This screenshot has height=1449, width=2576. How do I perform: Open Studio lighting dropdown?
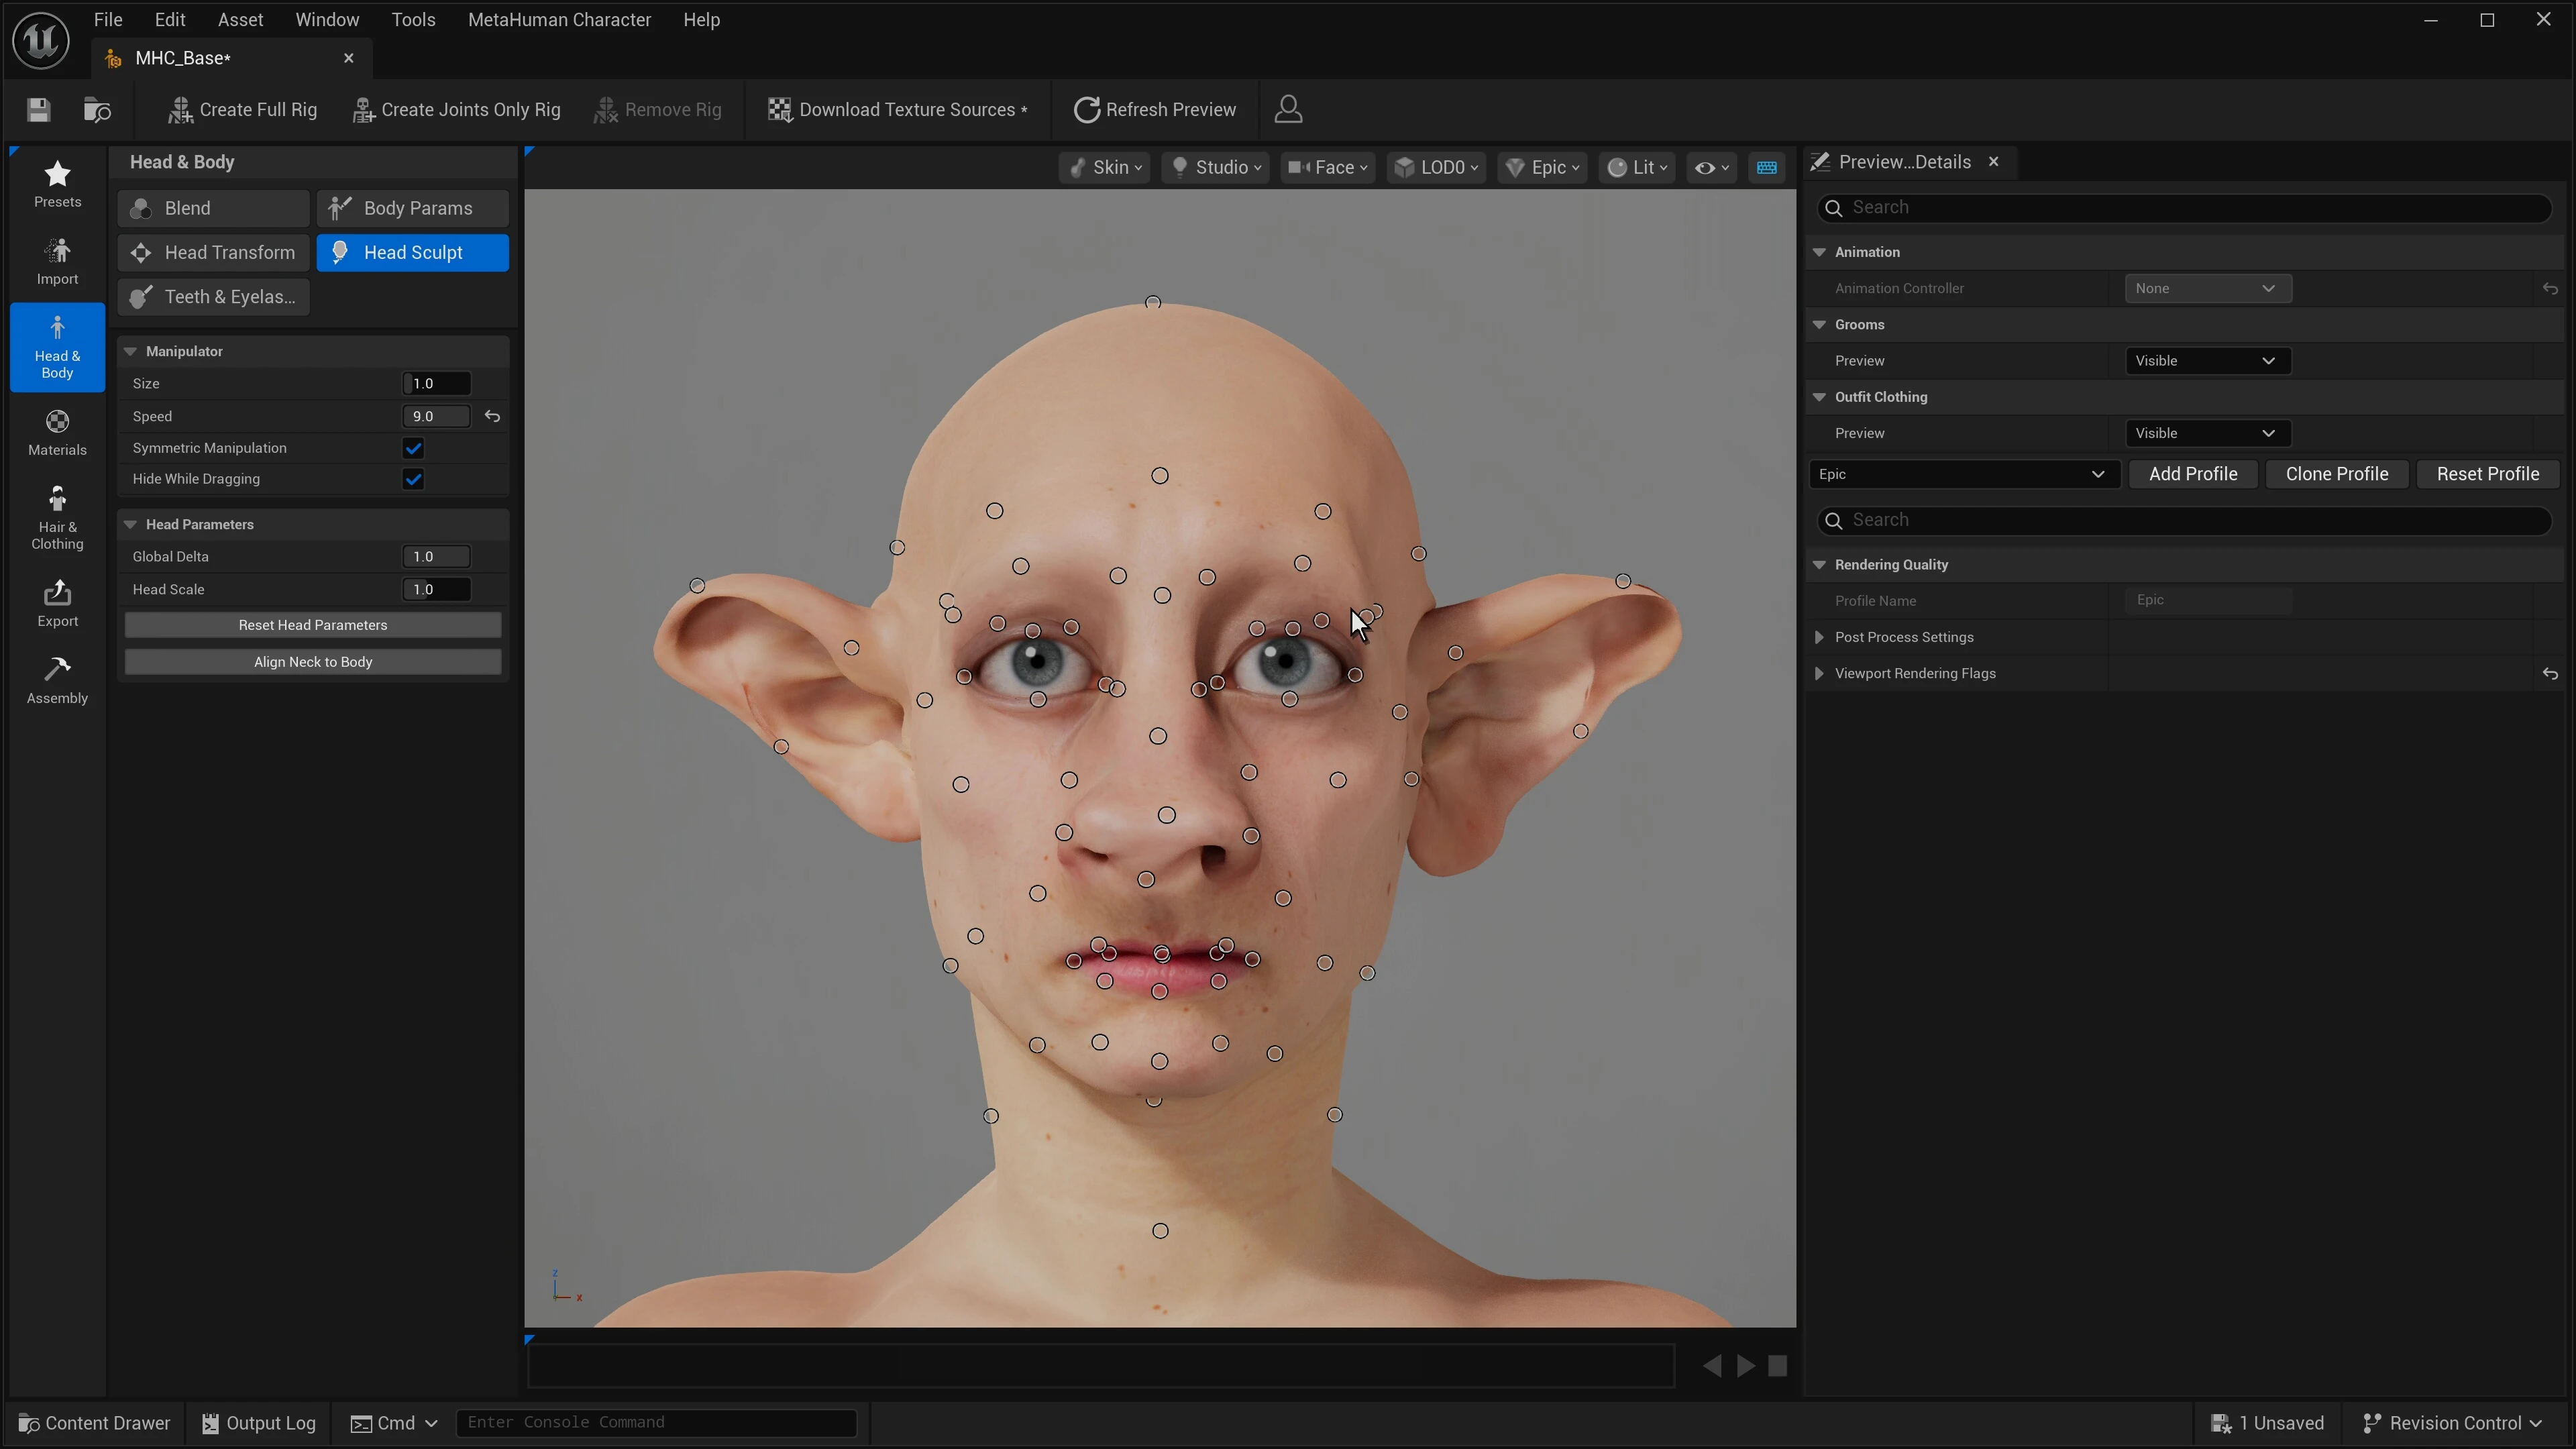click(x=1215, y=167)
